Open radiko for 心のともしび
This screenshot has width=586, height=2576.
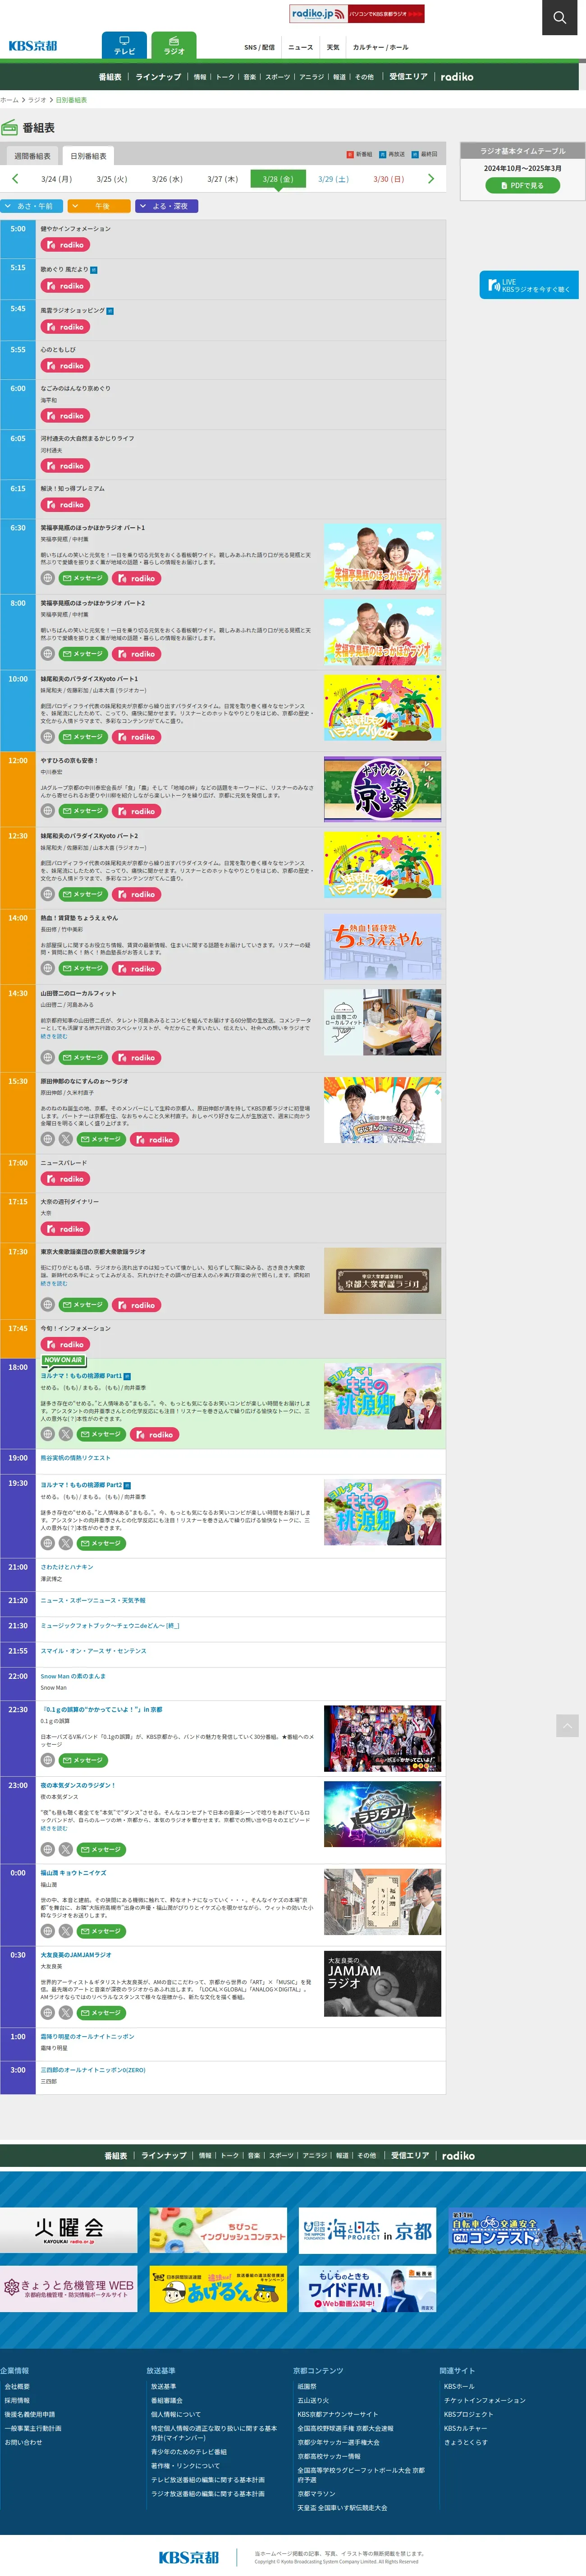65,366
